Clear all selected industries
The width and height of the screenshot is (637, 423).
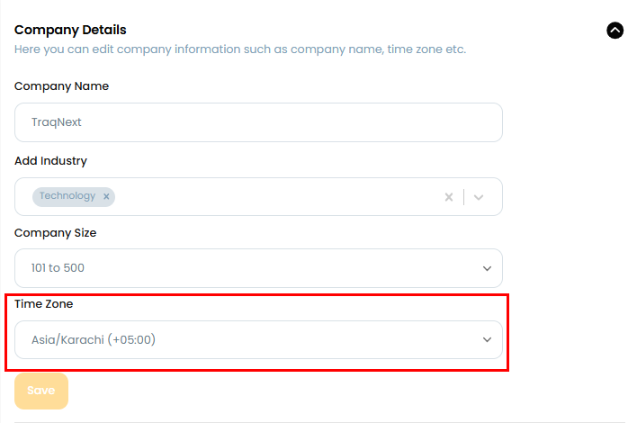click(449, 197)
